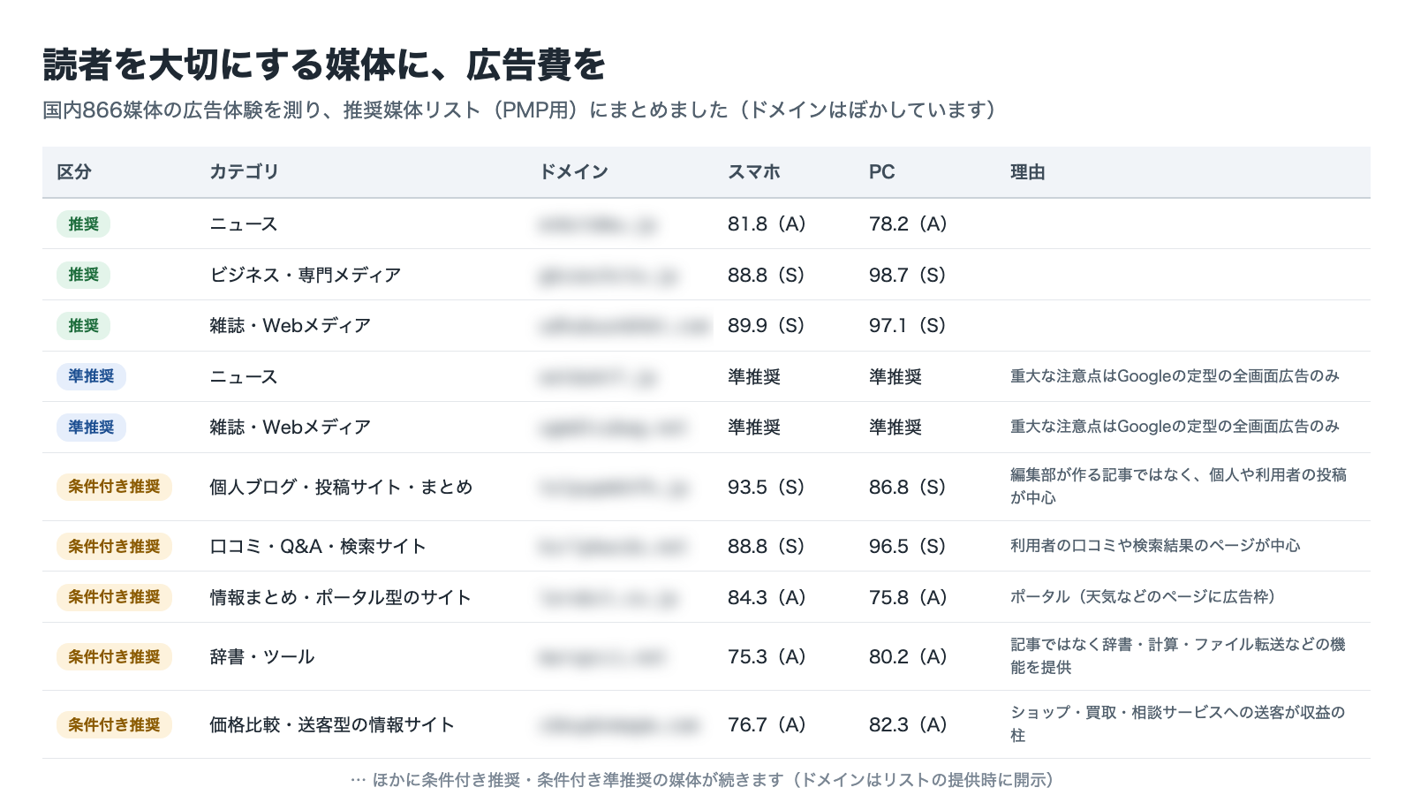Click the reason starting with 記事ではなく辞書・計算
This screenshot has width=1413, height=795.
tap(1178, 656)
